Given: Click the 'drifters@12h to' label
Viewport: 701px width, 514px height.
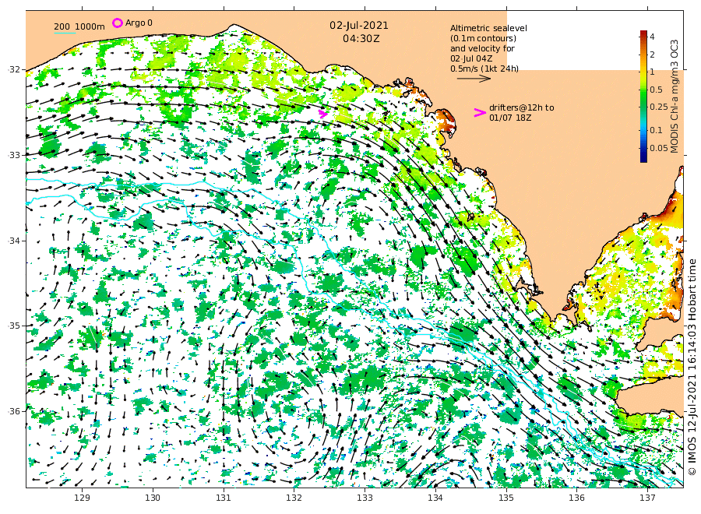Looking at the screenshot, I should pyautogui.click(x=521, y=107).
